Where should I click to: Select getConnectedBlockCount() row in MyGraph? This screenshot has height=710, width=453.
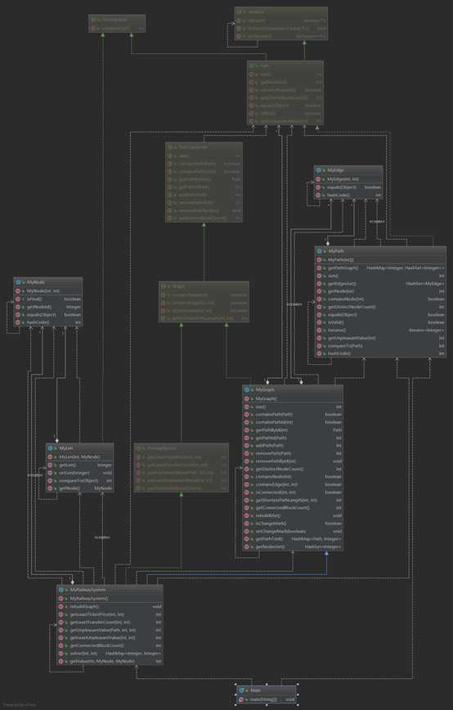(293, 508)
